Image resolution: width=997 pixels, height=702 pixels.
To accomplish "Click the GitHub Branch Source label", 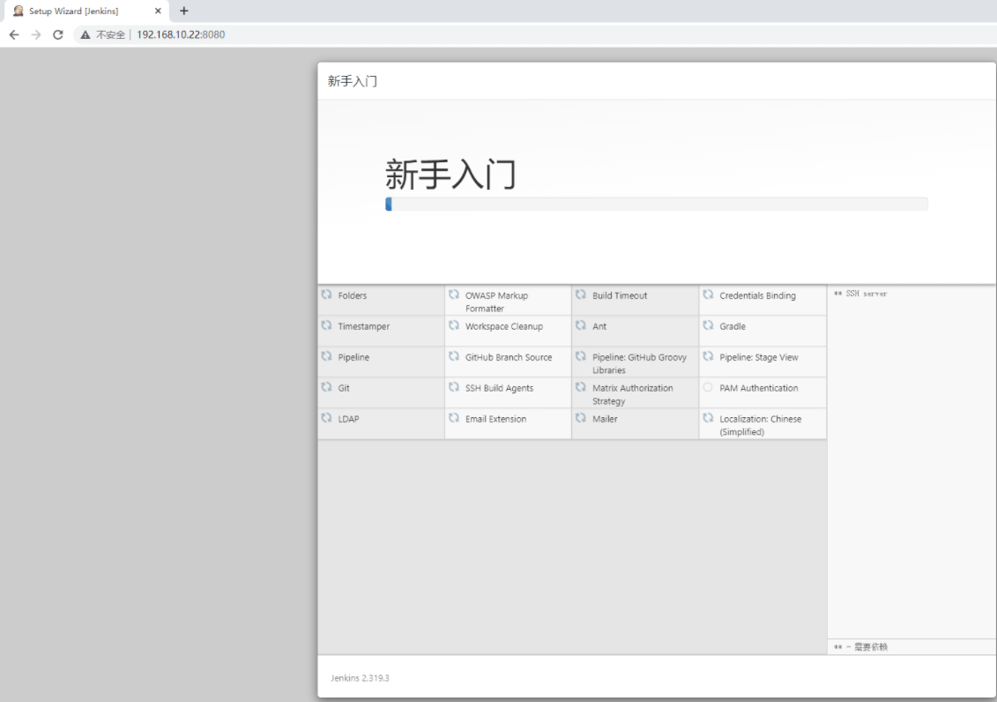I will [x=508, y=357].
